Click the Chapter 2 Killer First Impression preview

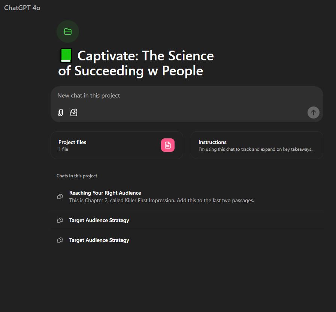pos(161,200)
